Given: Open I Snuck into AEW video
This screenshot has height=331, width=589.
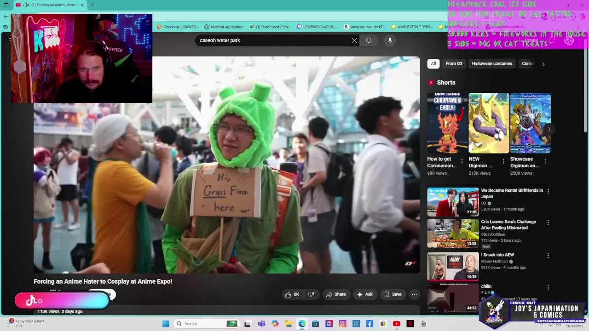Looking at the screenshot, I should 453,266.
